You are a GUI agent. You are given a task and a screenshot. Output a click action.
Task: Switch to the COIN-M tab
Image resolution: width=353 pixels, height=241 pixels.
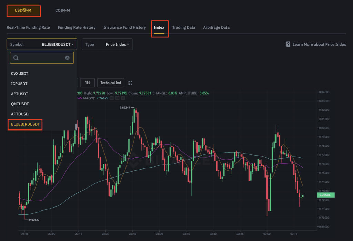coord(62,10)
